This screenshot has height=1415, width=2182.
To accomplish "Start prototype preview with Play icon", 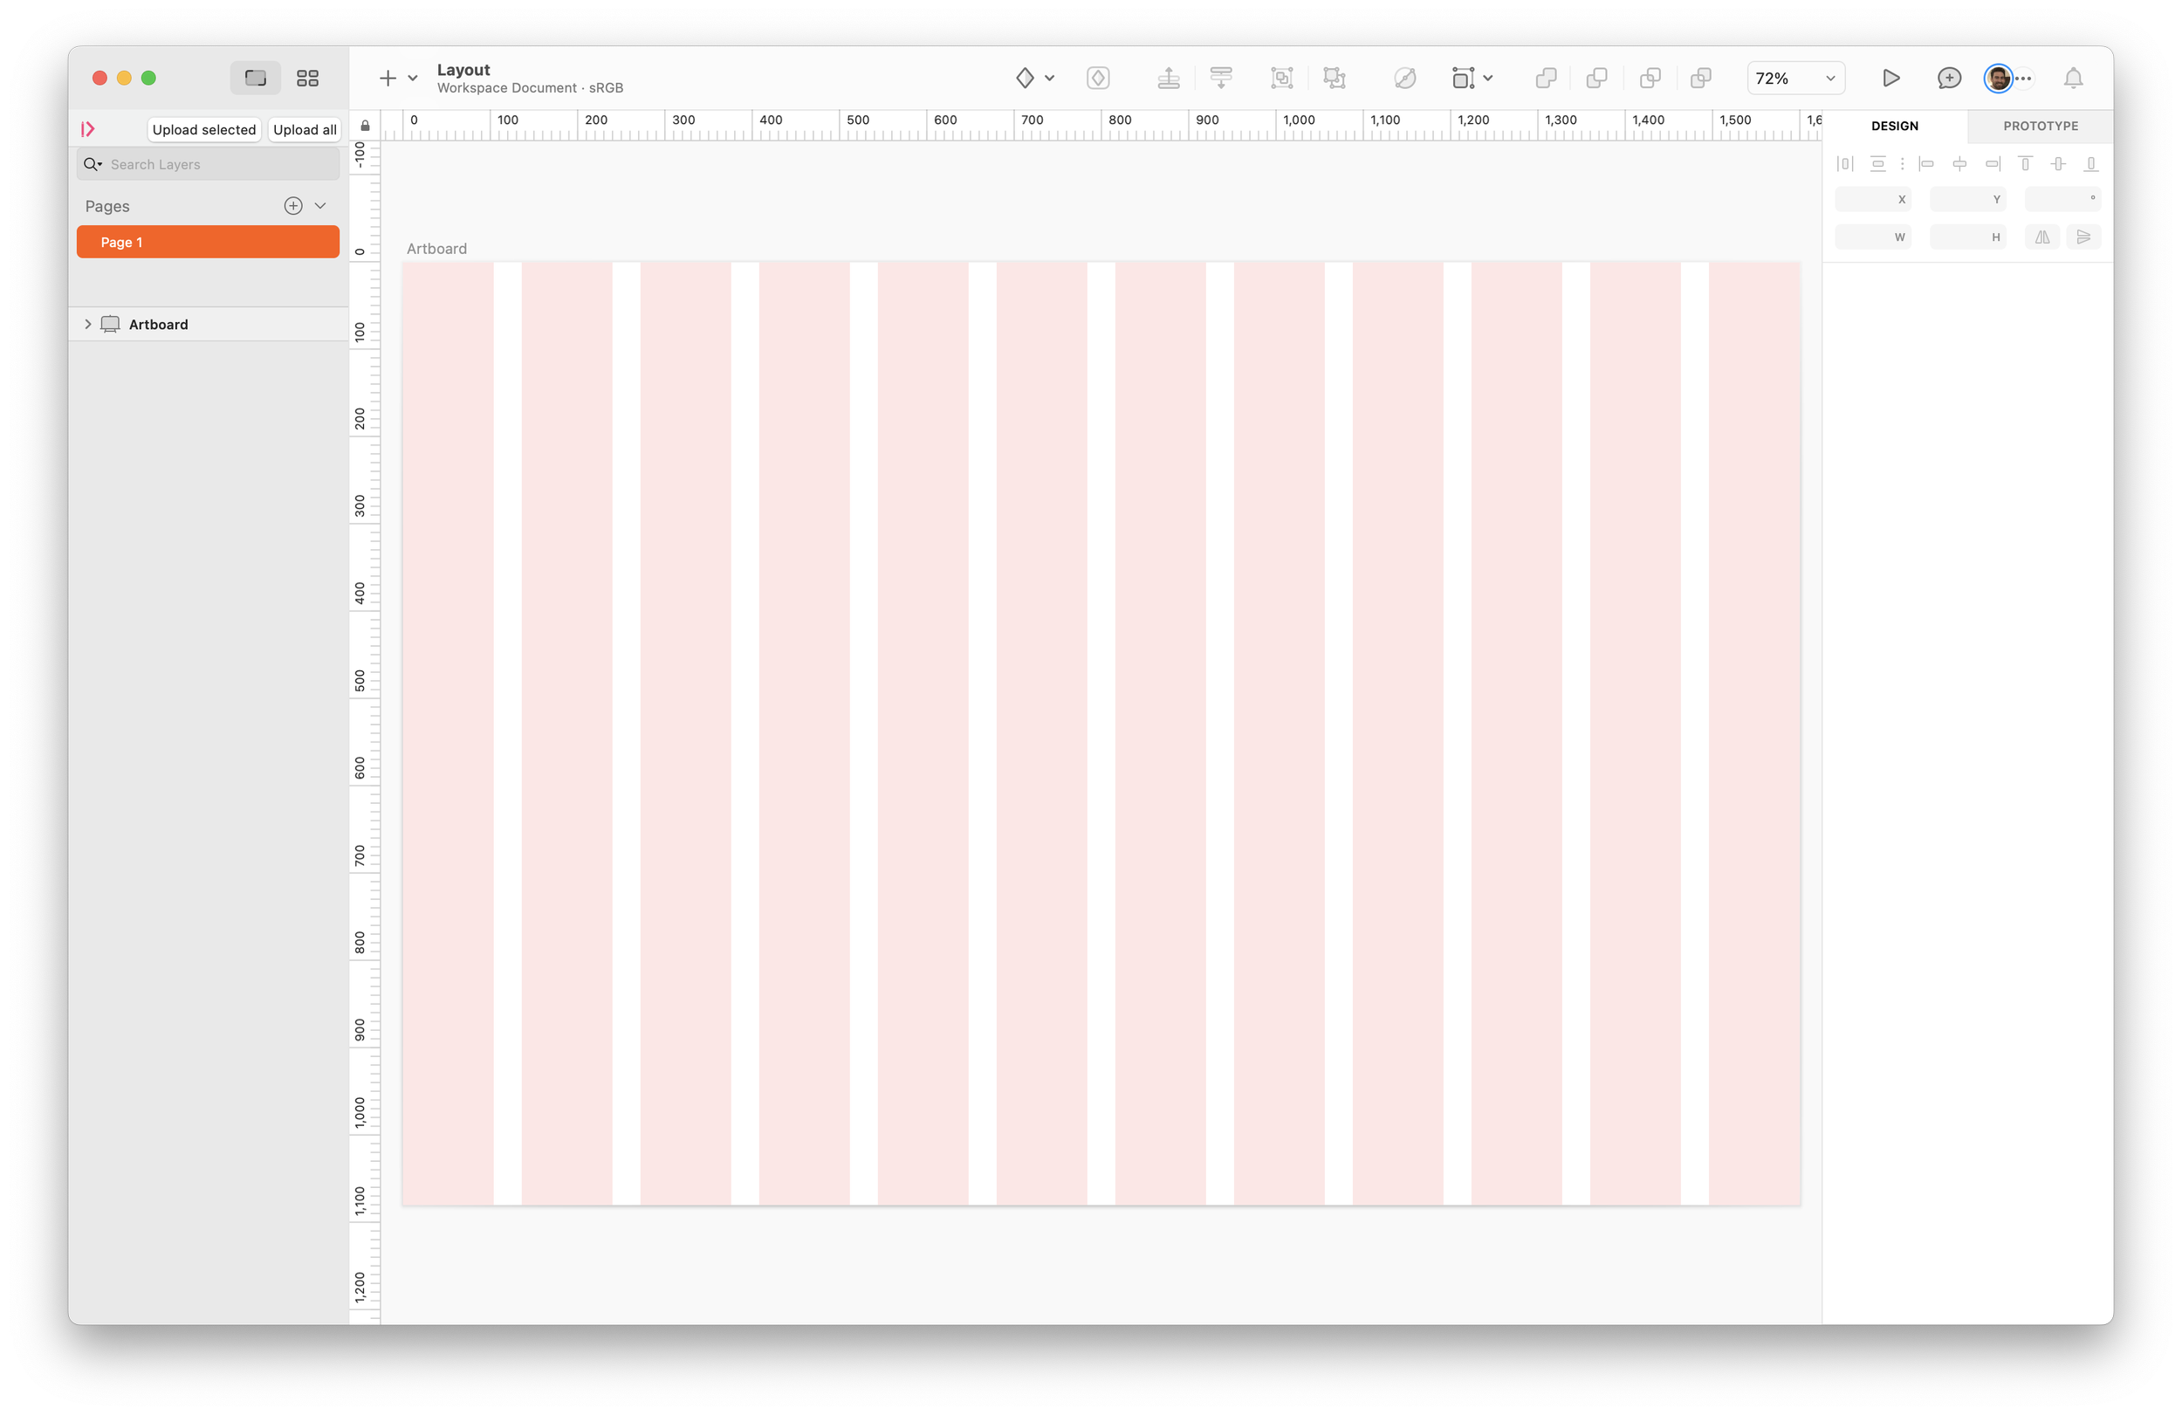I will coord(1890,78).
